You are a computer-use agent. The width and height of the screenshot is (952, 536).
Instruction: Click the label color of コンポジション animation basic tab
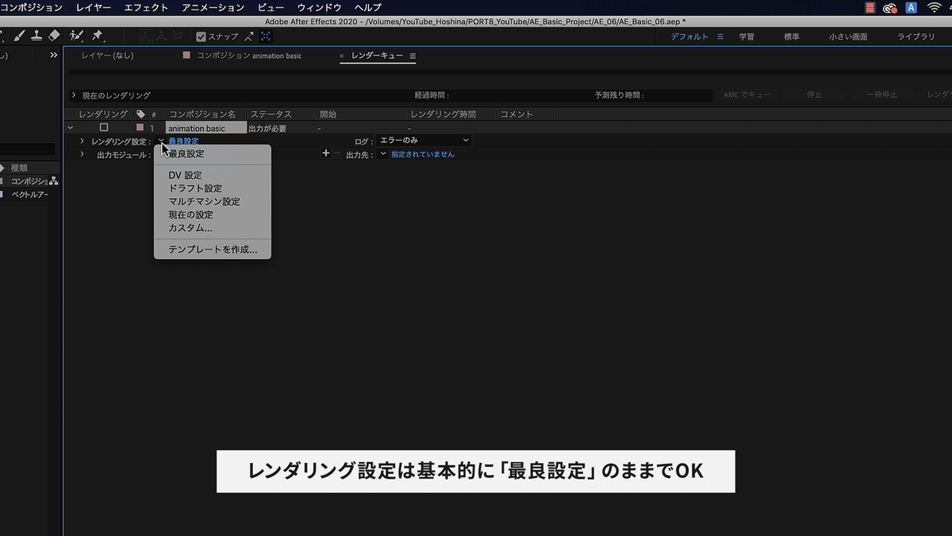[x=186, y=56]
